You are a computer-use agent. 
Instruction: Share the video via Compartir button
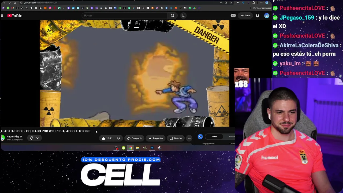134,138
